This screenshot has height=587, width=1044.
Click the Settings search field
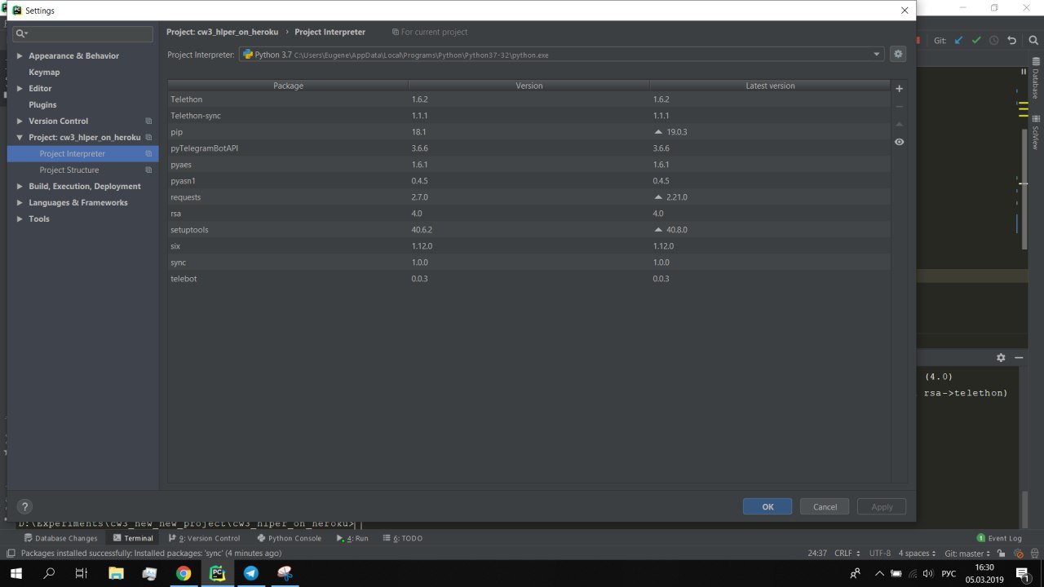pos(82,33)
